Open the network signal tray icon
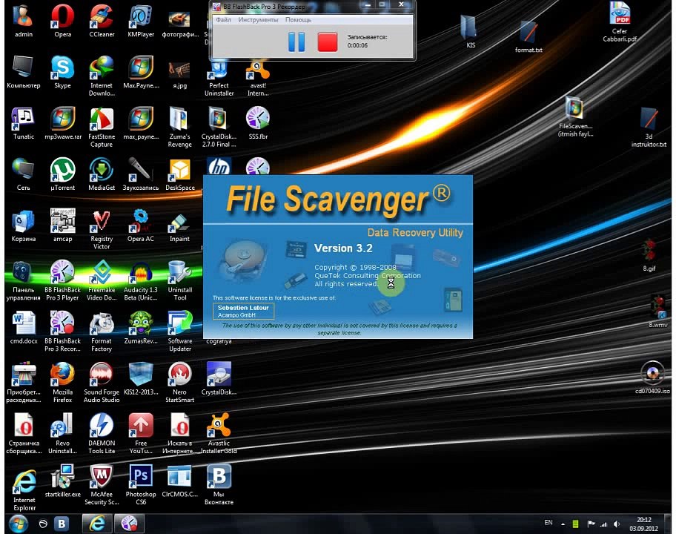676x534 pixels. (603, 524)
